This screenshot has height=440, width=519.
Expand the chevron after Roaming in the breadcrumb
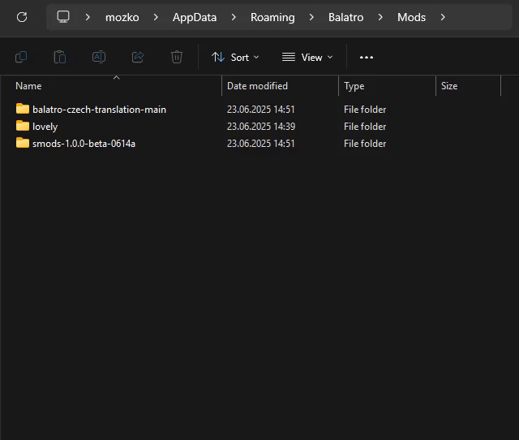(311, 17)
